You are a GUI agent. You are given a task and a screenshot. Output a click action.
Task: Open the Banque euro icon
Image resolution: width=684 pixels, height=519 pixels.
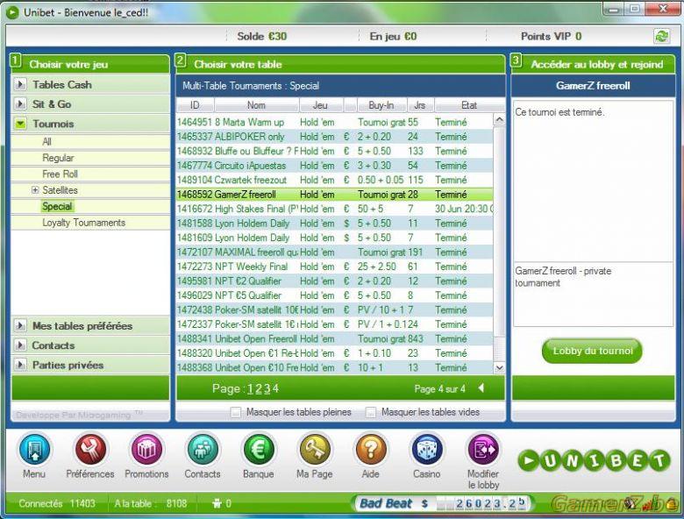[x=258, y=449]
